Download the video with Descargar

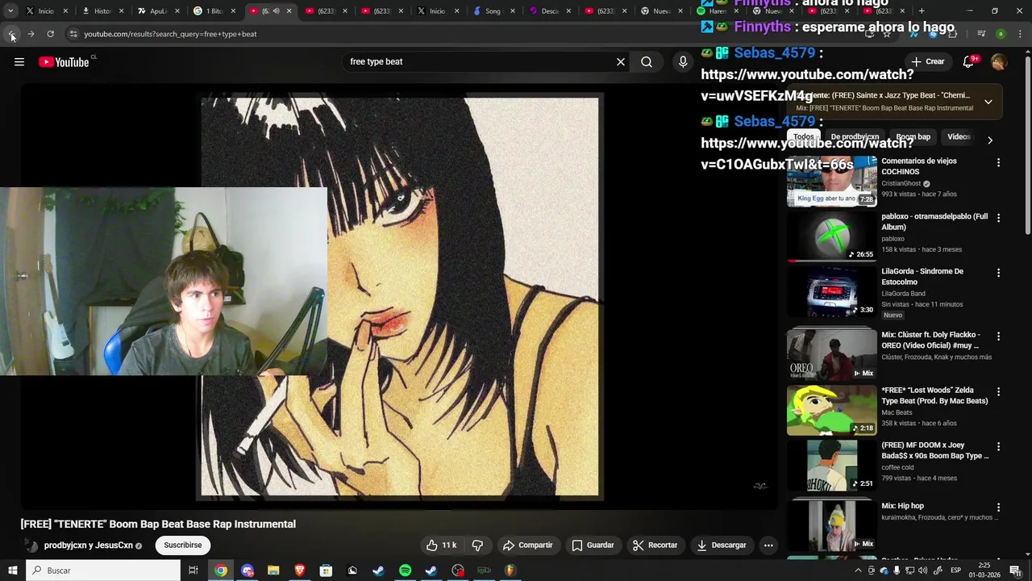click(x=722, y=545)
